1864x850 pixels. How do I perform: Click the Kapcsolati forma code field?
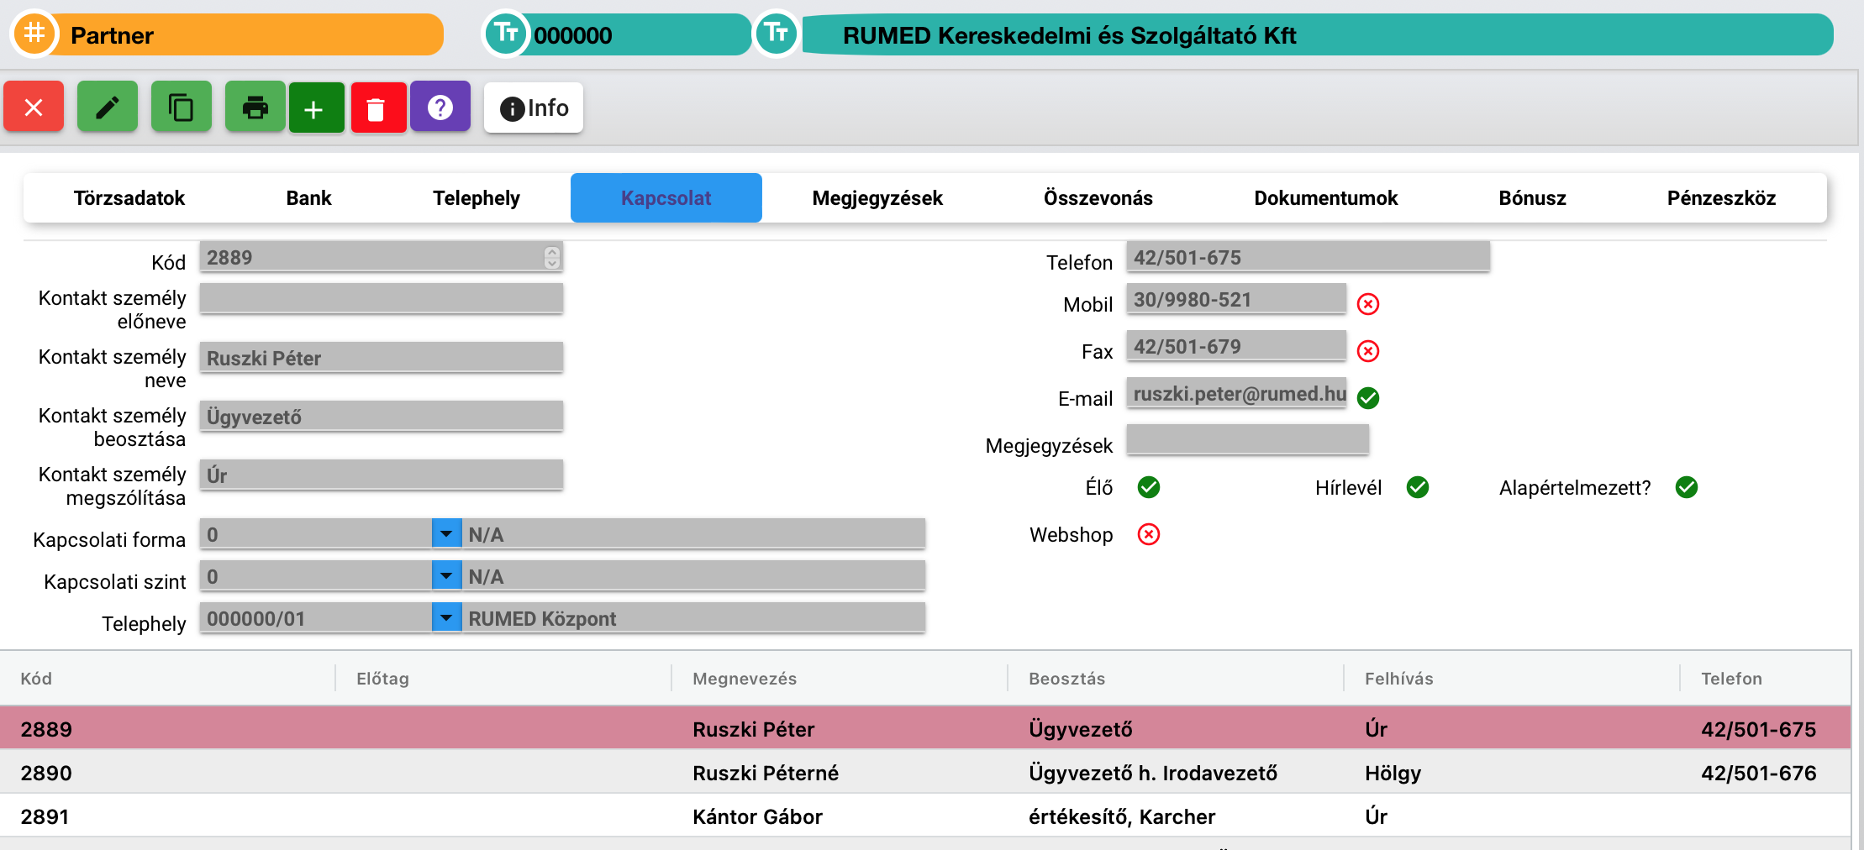tap(316, 534)
